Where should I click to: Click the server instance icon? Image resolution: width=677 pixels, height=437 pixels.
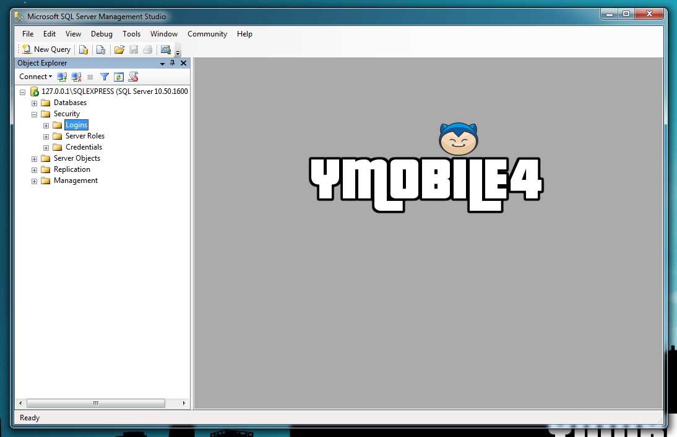pyautogui.click(x=35, y=91)
